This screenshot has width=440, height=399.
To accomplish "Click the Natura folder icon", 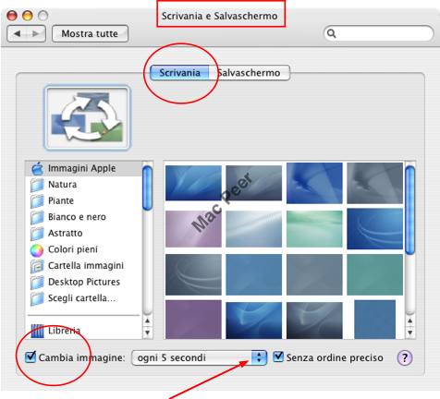I will [x=37, y=185].
